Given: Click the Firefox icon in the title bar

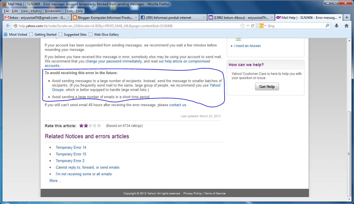Looking at the screenshot, I should [4, 4].
